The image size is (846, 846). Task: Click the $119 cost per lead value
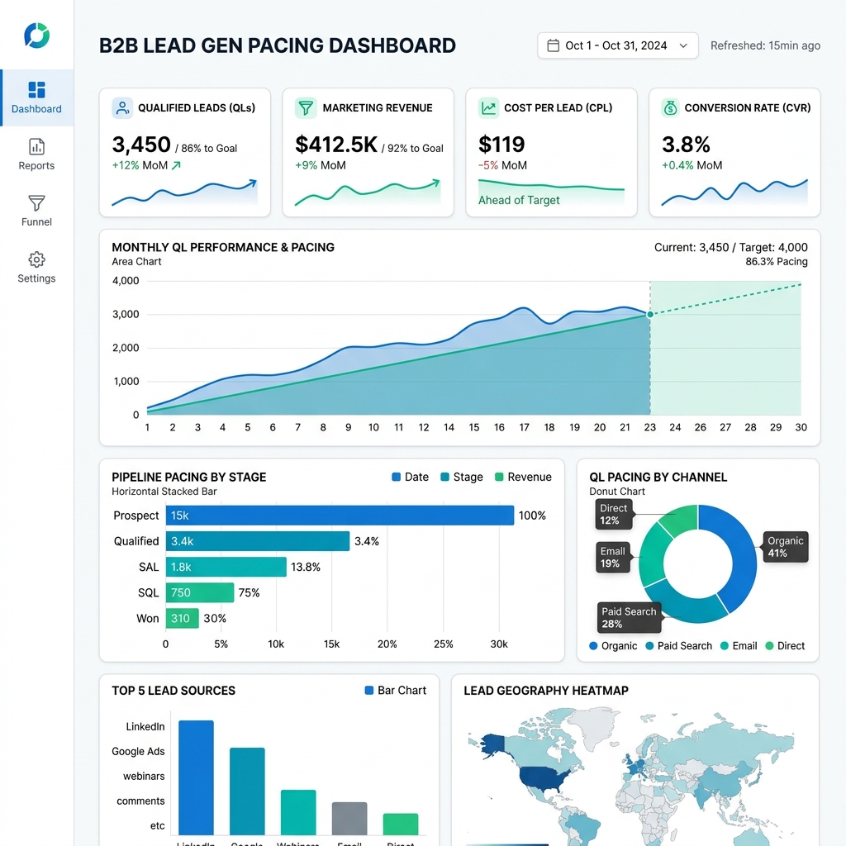click(x=501, y=145)
